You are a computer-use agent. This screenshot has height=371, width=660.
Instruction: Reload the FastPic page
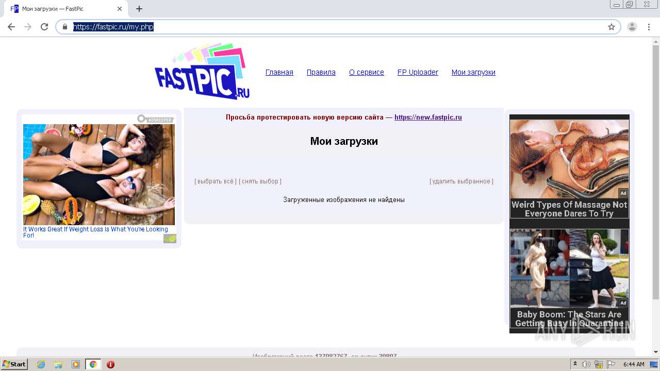44,27
